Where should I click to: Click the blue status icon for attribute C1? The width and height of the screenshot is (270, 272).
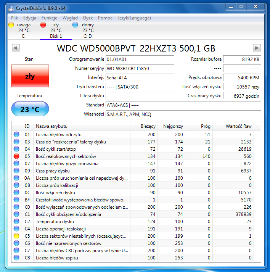(x=16, y=214)
